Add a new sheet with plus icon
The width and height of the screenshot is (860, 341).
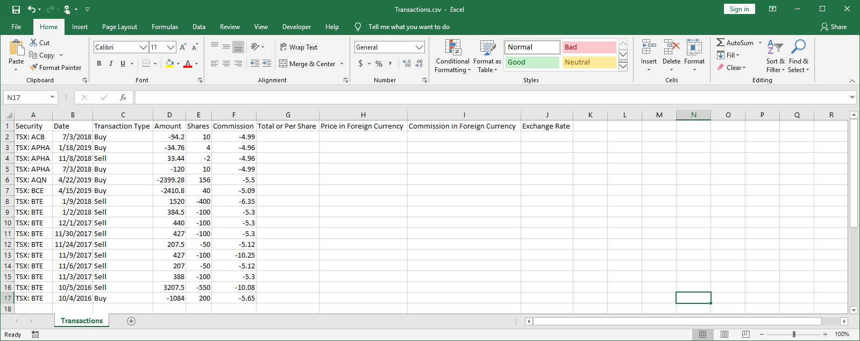[131, 321]
